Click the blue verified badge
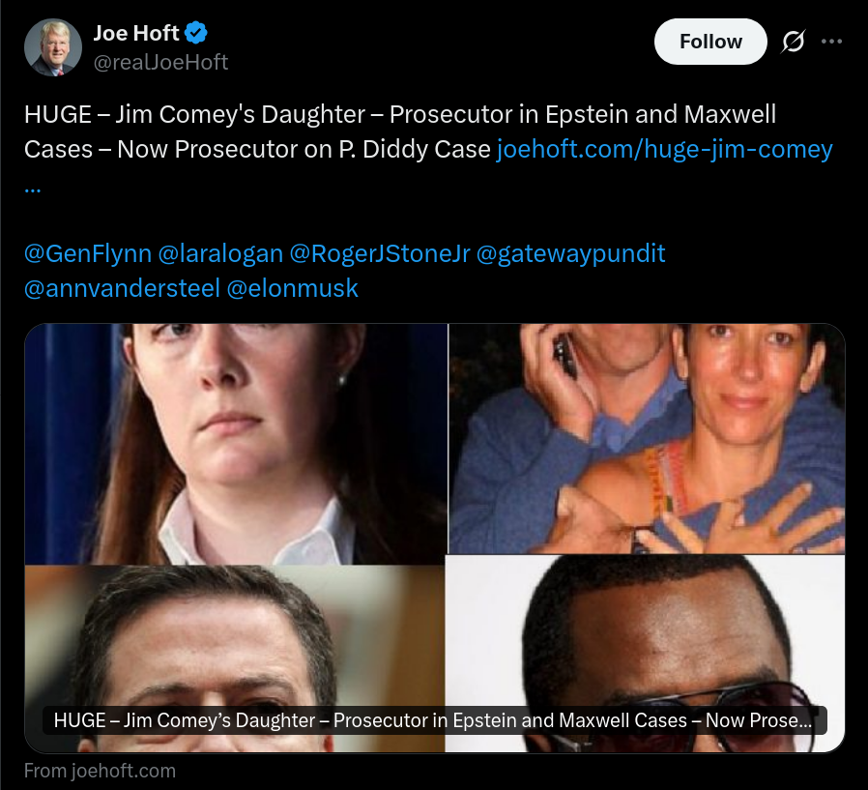Screen dimensions: 868x790 tap(196, 33)
